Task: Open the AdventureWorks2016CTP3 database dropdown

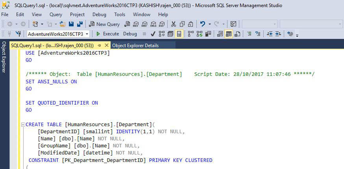Action: pyautogui.click(x=87, y=34)
